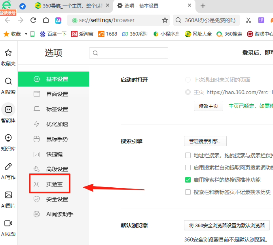Open 收藏夹 in the left sidebar
This screenshot has height=245, width=273.
point(8,58)
